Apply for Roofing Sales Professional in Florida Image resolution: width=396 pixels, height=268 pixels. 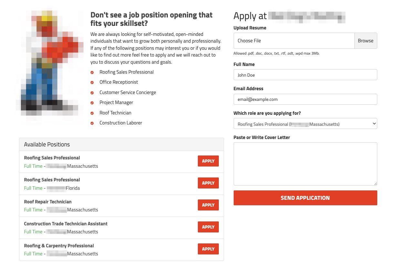pyautogui.click(x=208, y=183)
